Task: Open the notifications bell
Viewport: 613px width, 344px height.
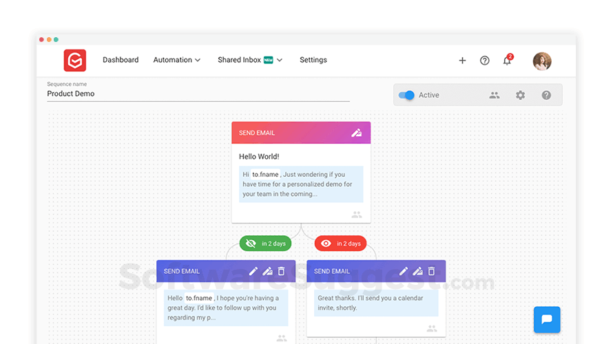Action: click(x=507, y=60)
